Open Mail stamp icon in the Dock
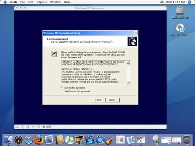 pos(49,140)
